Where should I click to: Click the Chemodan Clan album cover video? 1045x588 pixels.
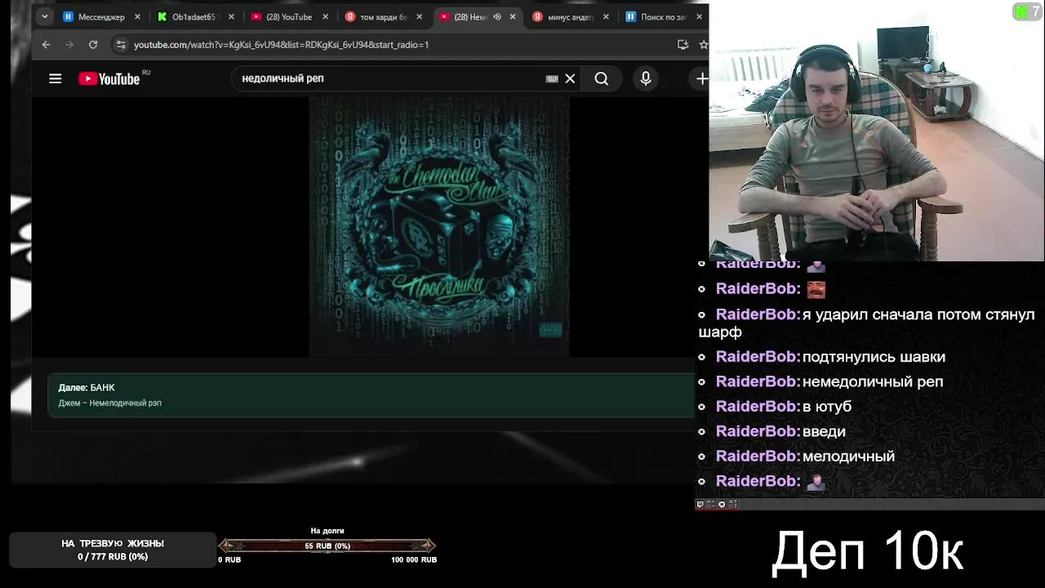pyautogui.click(x=439, y=226)
